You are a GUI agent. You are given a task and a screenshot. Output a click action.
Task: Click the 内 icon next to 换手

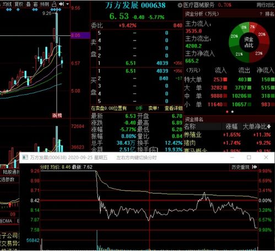[x=154, y=150]
